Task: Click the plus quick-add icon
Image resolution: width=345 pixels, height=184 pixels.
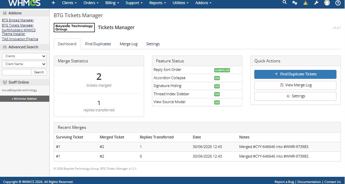Action: (53, 3)
